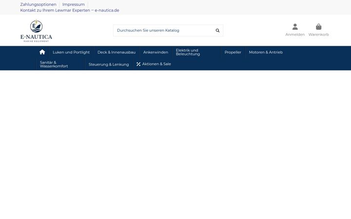Viewport: 351px width, 219px height.
Task: Open Motoren & Antrieb menu
Action: pos(266,52)
